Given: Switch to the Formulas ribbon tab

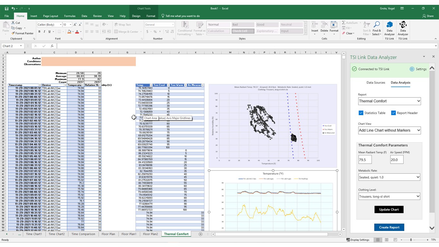Looking at the screenshot, I should tap(70, 16).
